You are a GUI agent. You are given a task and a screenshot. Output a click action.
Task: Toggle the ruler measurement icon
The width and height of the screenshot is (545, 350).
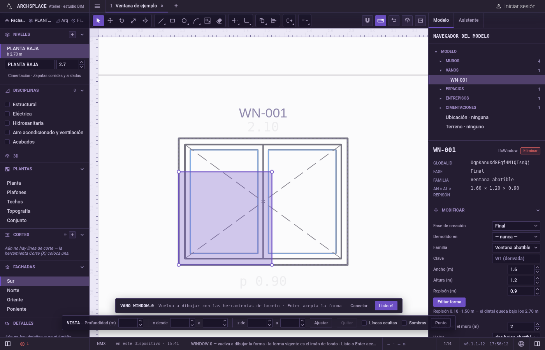coord(381,21)
